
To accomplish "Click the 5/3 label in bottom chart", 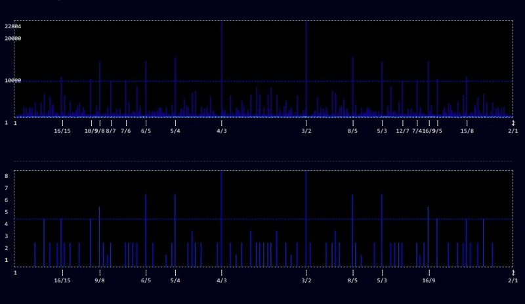I will 382,280.
